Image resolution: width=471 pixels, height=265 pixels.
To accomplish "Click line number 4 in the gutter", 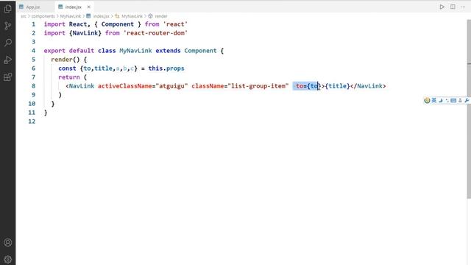I will 33,51.
